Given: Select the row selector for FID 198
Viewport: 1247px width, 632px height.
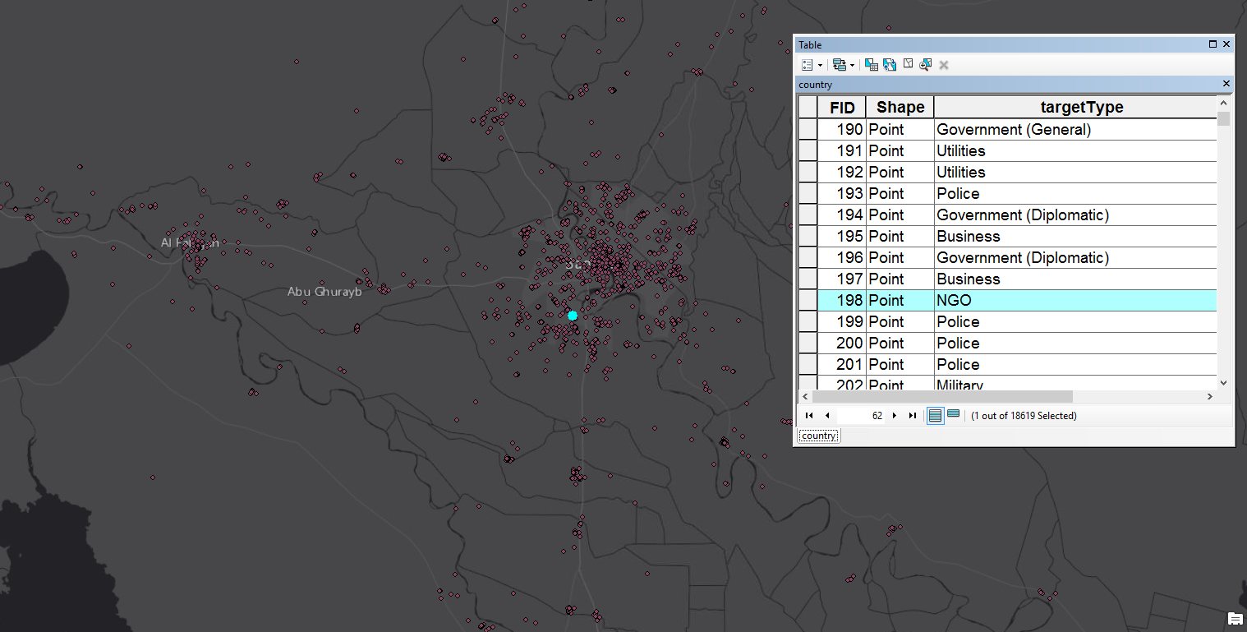Looking at the screenshot, I should coord(808,300).
